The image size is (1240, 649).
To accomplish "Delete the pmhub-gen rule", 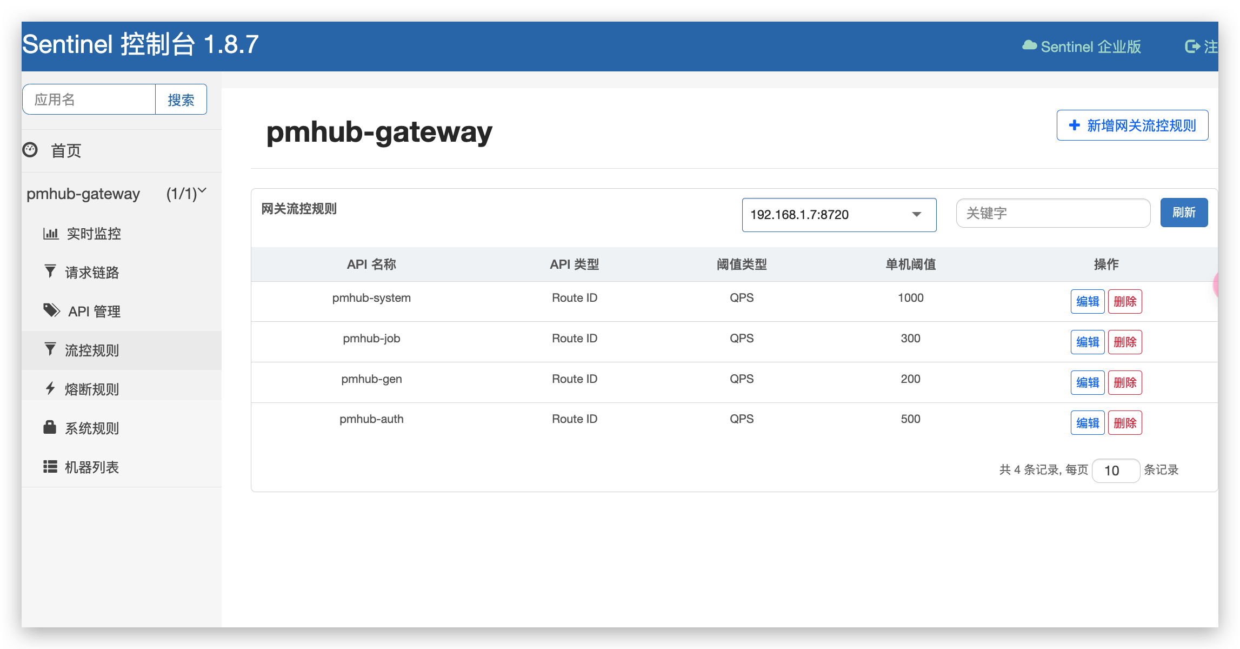I will point(1125,382).
